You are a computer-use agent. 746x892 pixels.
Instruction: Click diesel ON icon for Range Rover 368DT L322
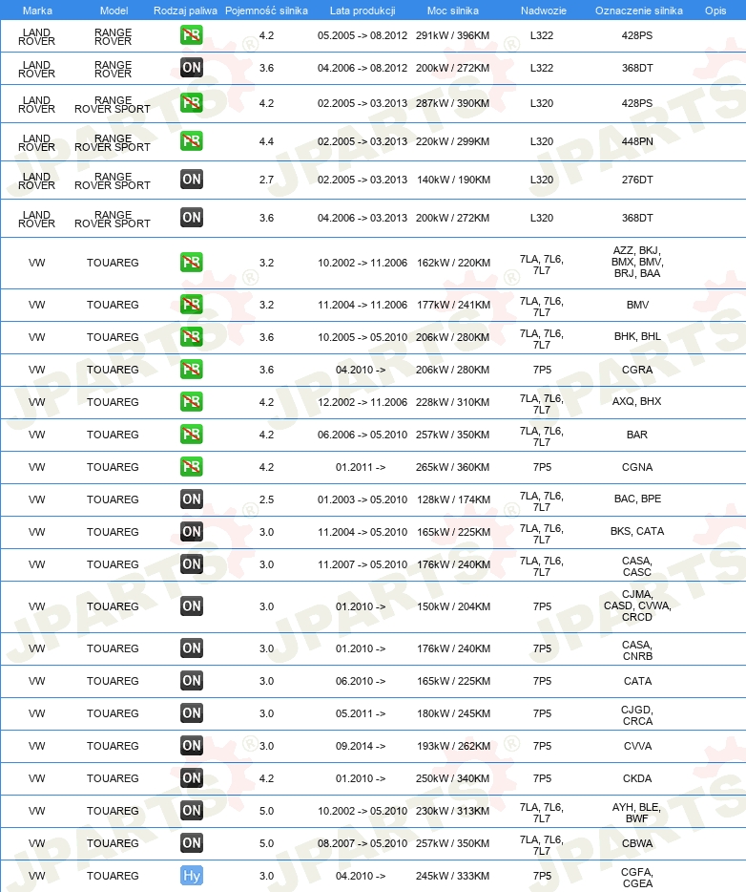click(192, 68)
